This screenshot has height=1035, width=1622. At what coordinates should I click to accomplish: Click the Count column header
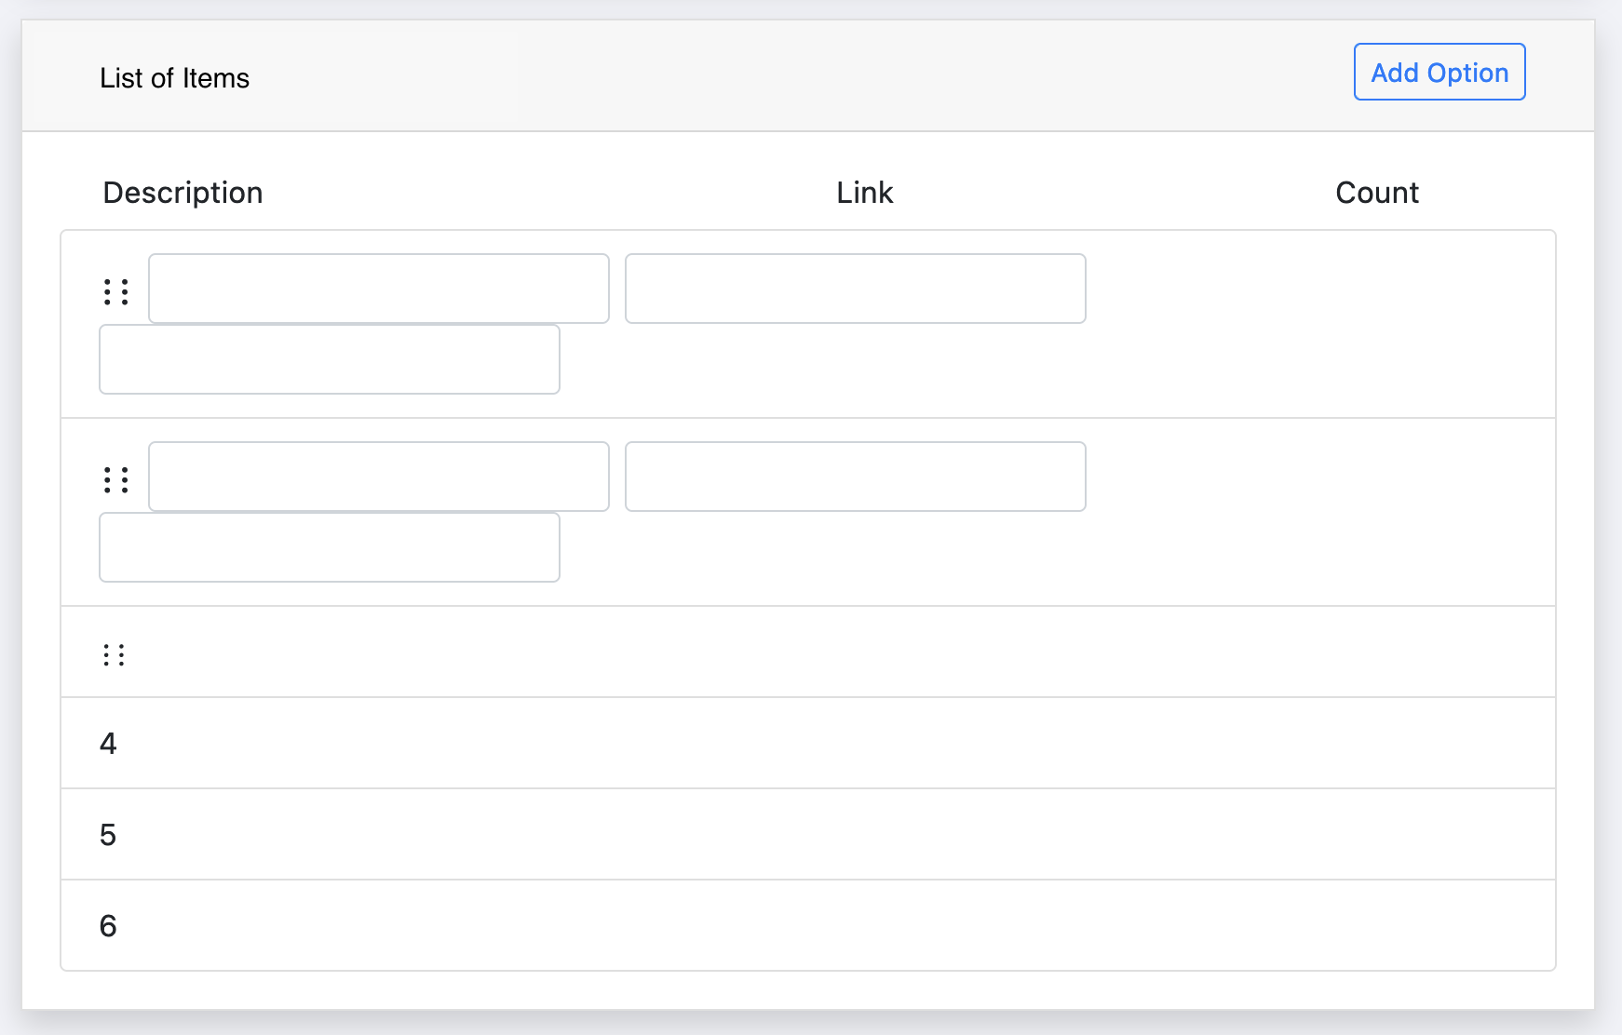point(1377,193)
